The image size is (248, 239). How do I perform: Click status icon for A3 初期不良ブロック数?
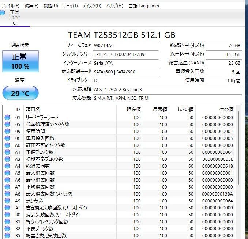coord(7,159)
